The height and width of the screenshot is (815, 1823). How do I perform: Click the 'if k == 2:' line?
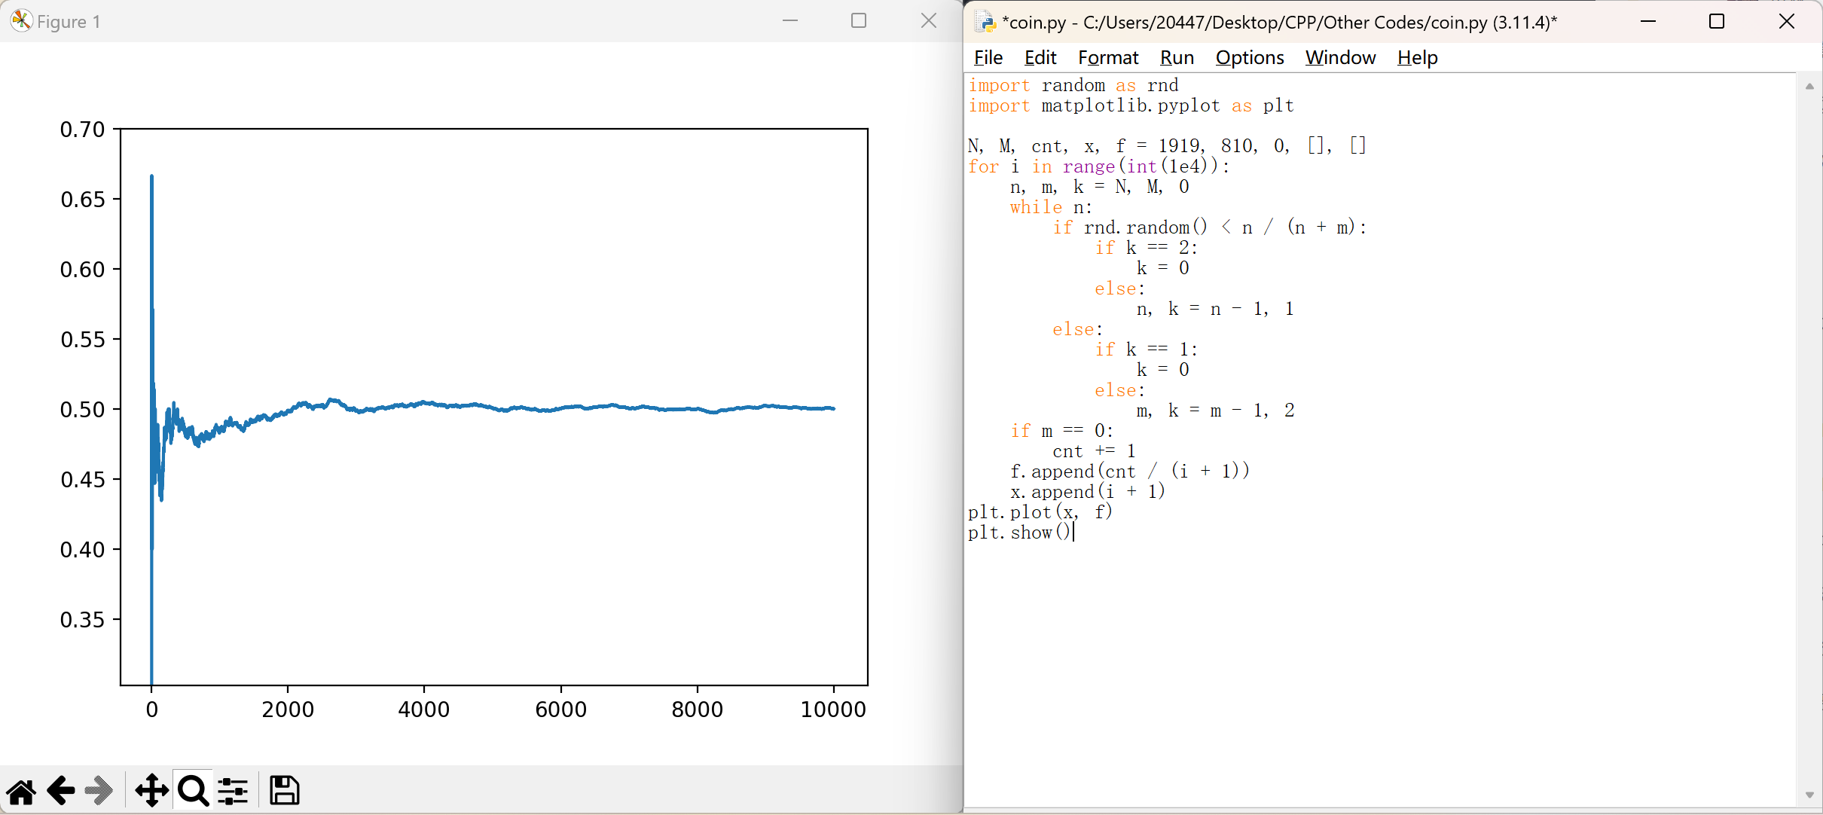[1146, 248]
